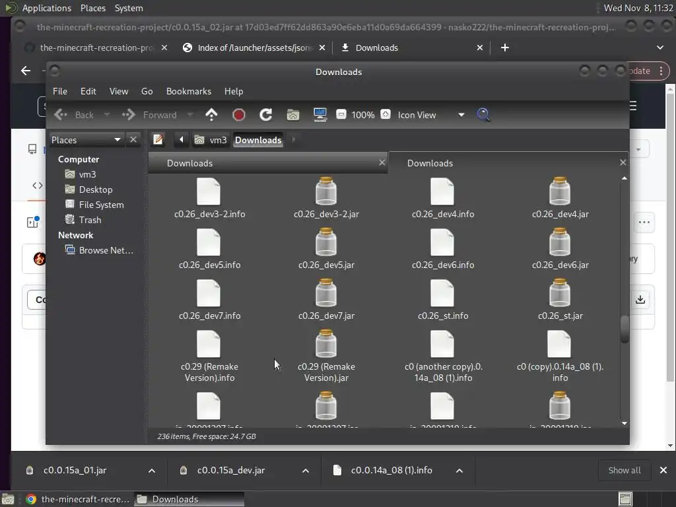Open the Go menu
This screenshot has width=676, height=507.
(x=147, y=91)
